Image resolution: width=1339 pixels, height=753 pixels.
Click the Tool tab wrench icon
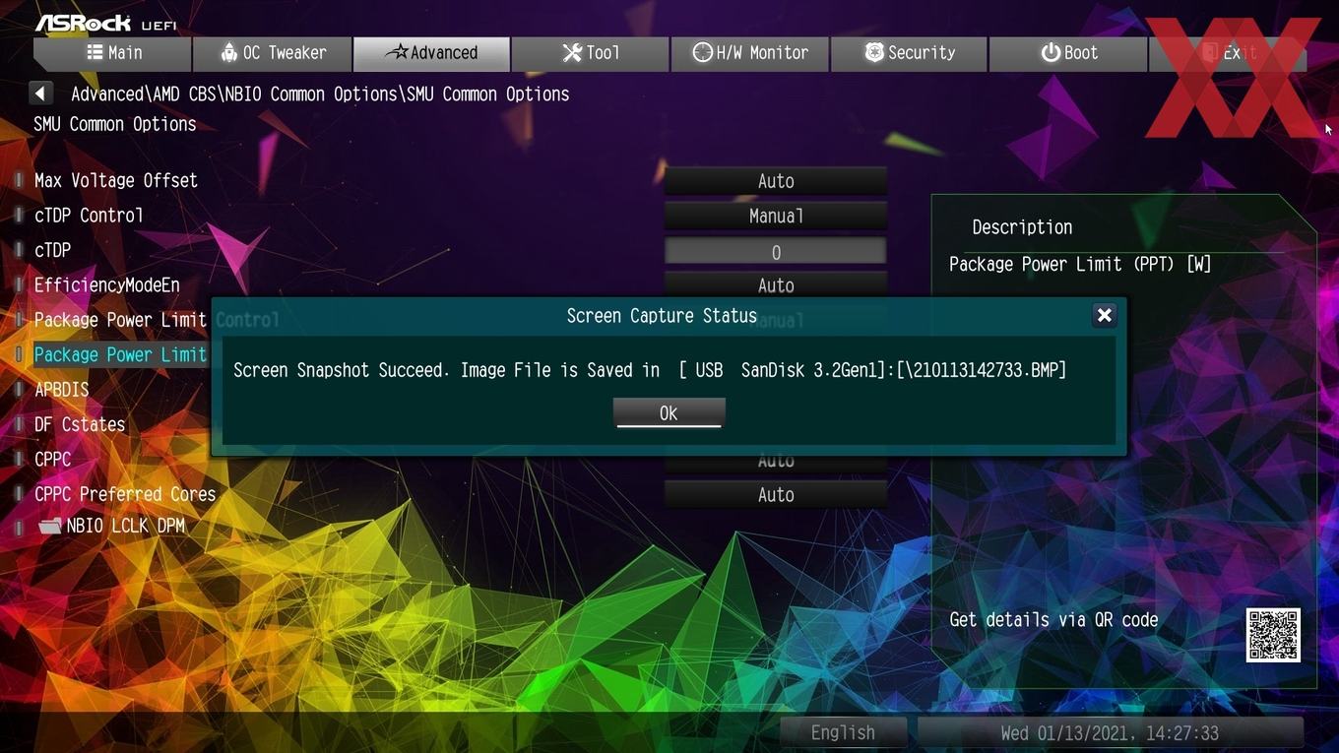point(572,52)
